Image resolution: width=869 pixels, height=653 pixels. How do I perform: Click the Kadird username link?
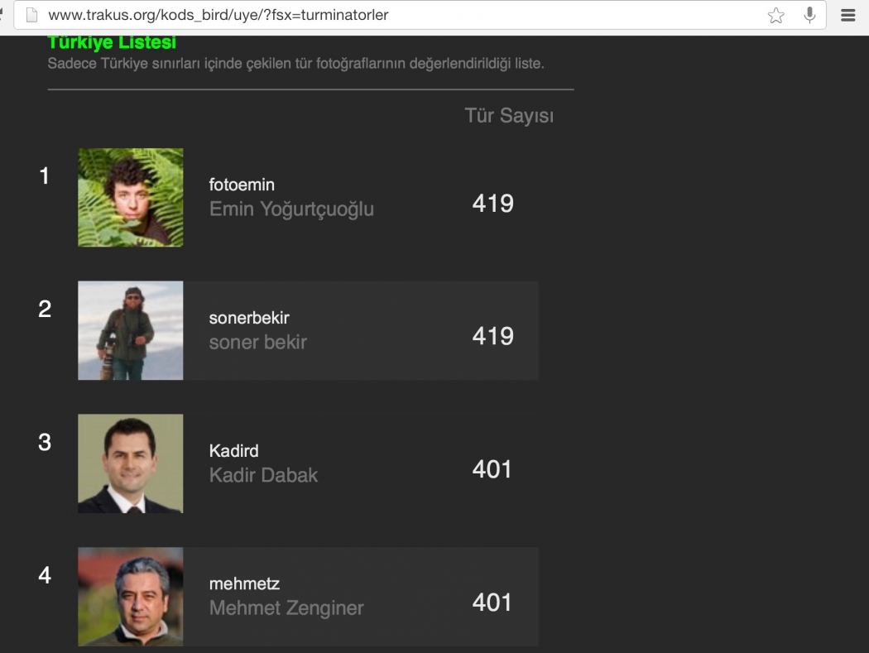234,451
